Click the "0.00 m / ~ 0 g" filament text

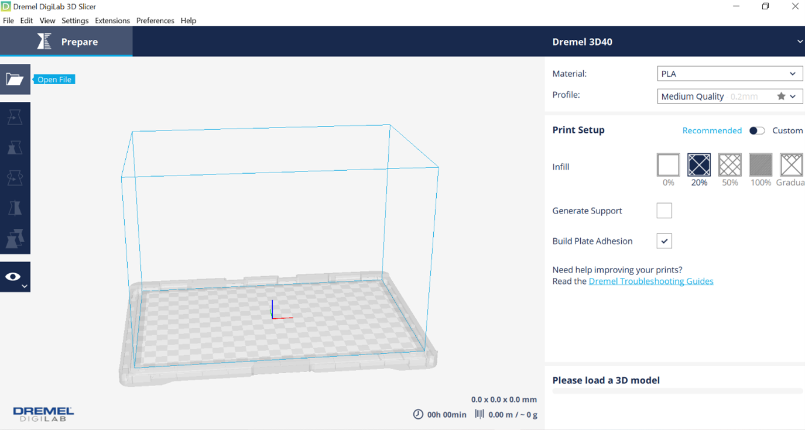513,415
